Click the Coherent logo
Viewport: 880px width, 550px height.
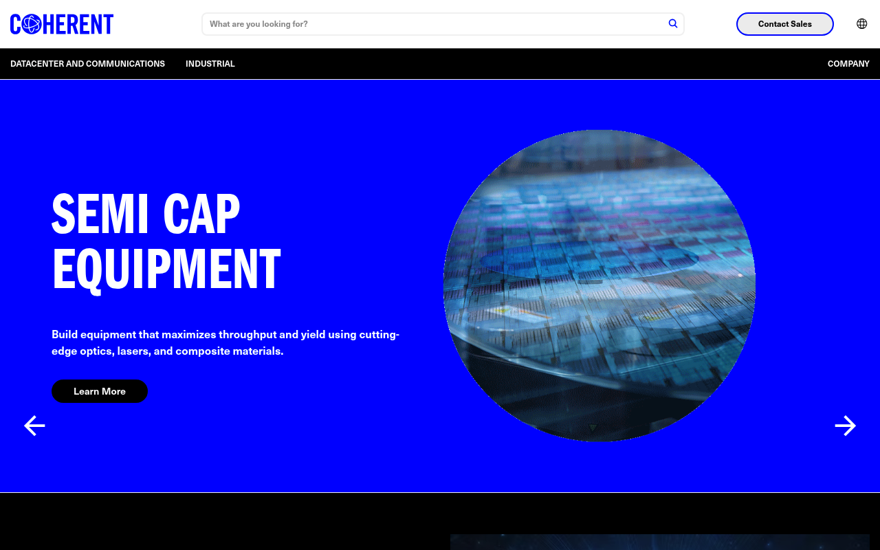pyautogui.click(x=62, y=24)
